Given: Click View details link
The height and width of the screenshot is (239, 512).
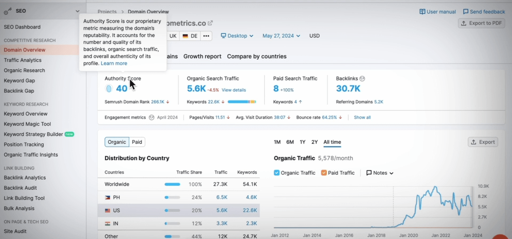Looking at the screenshot, I should tap(234, 90).
